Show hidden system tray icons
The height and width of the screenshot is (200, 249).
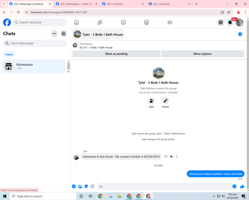214,197
